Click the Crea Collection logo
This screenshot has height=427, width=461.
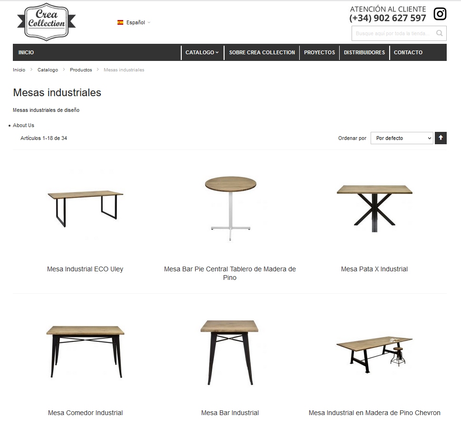point(47,22)
